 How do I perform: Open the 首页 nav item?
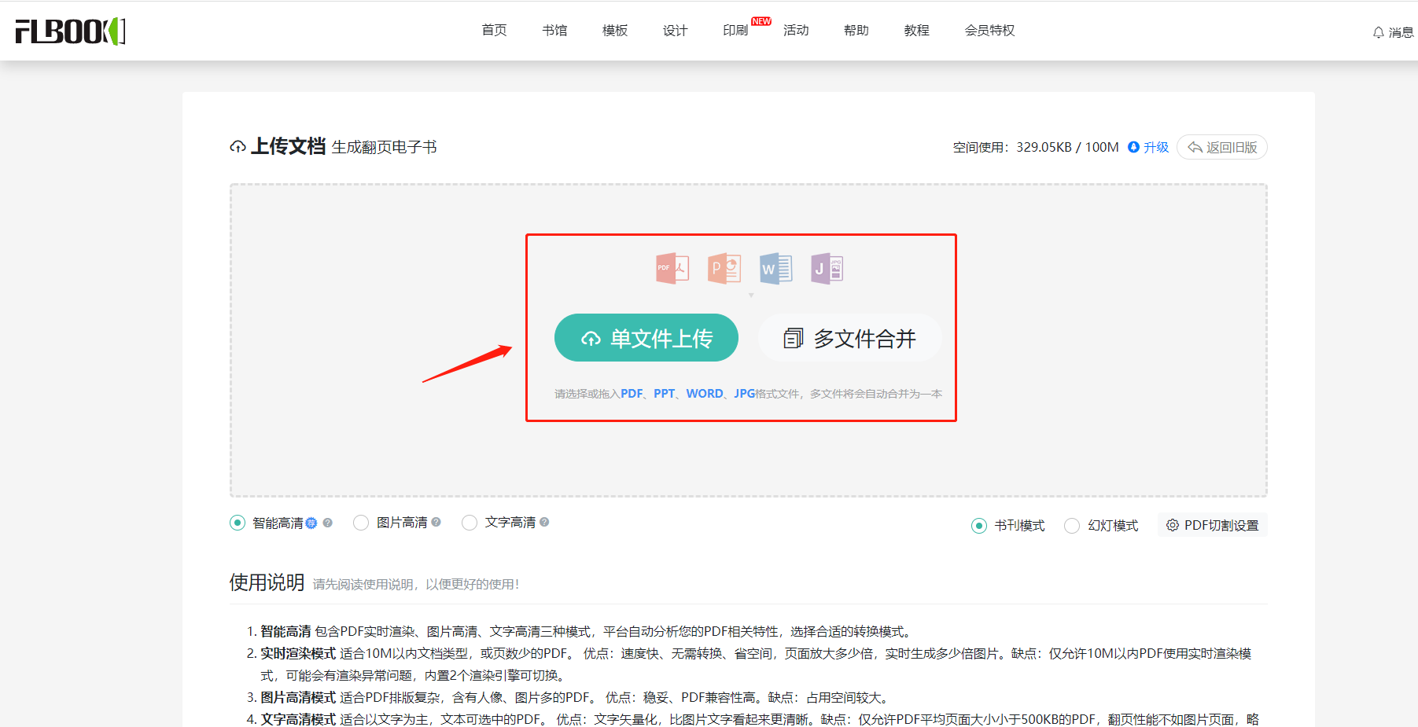(x=494, y=31)
